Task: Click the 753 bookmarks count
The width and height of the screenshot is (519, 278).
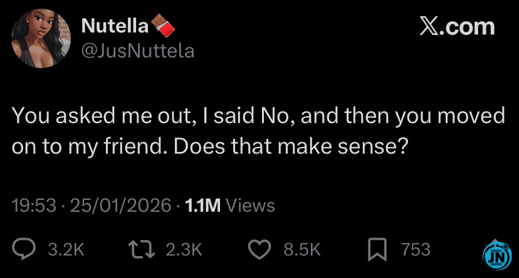Action: (x=416, y=250)
